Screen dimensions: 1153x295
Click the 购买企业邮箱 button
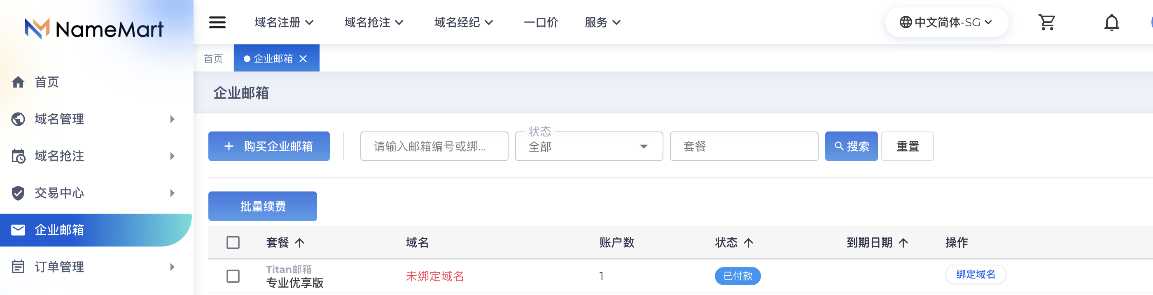click(x=268, y=146)
